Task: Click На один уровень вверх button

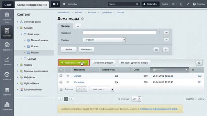Action: coord(135,63)
